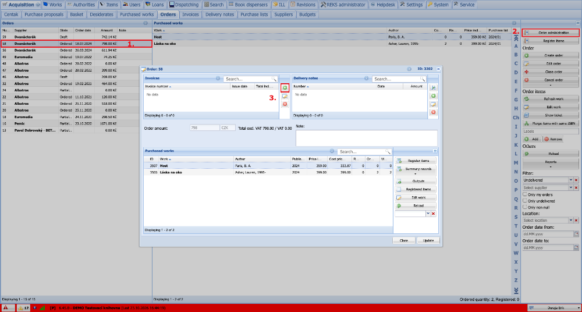This screenshot has width=582, height=312.
Task: Toggle Only non null checkbox
Action: pyautogui.click(x=525, y=207)
